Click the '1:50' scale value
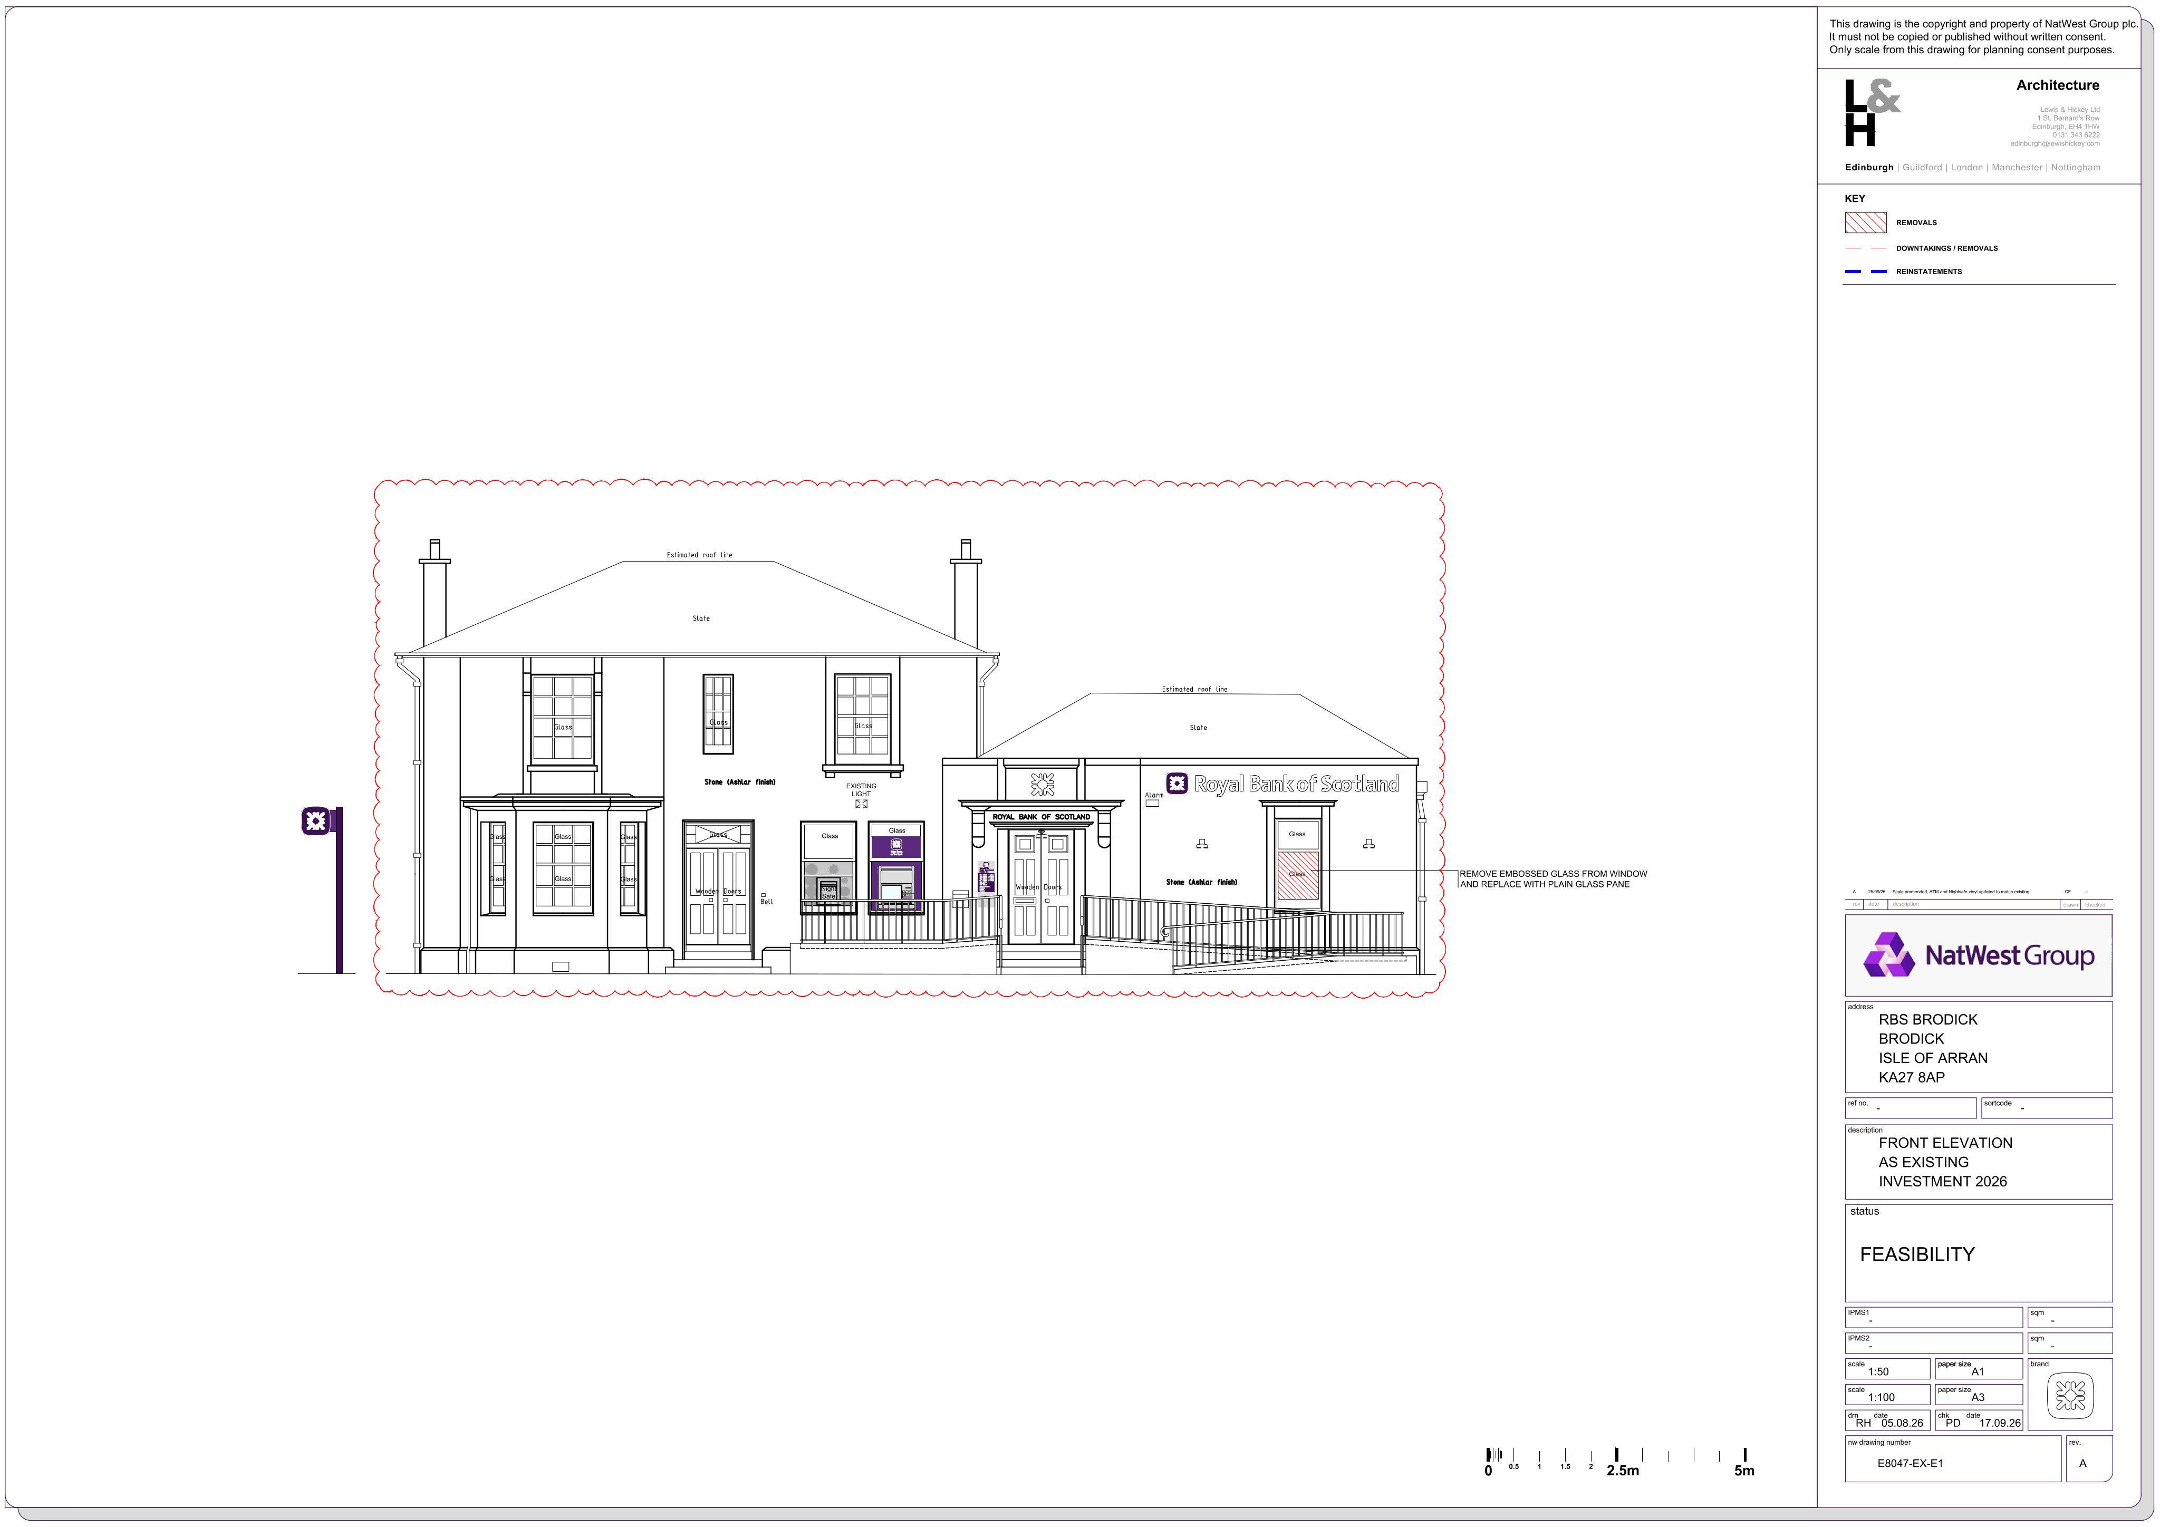Image resolution: width=2160 pixels, height=1527 pixels. (x=1879, y=1372)
